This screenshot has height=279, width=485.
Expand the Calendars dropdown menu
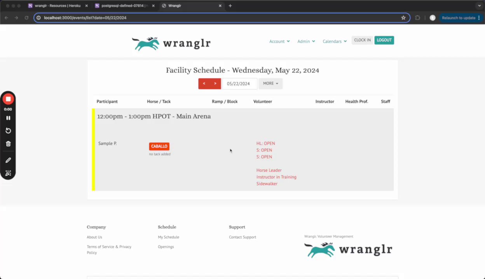[x=335, y=41]
